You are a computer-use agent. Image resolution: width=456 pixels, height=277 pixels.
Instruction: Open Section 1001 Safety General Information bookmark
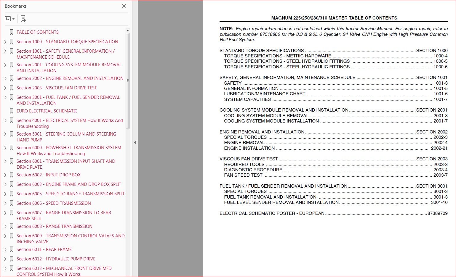[65, 54]
